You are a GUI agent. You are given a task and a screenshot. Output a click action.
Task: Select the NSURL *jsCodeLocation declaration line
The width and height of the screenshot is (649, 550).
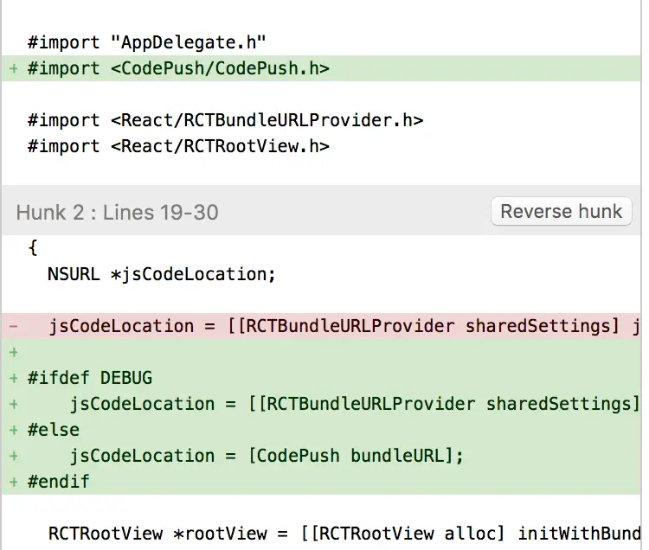tap(321, 274)
